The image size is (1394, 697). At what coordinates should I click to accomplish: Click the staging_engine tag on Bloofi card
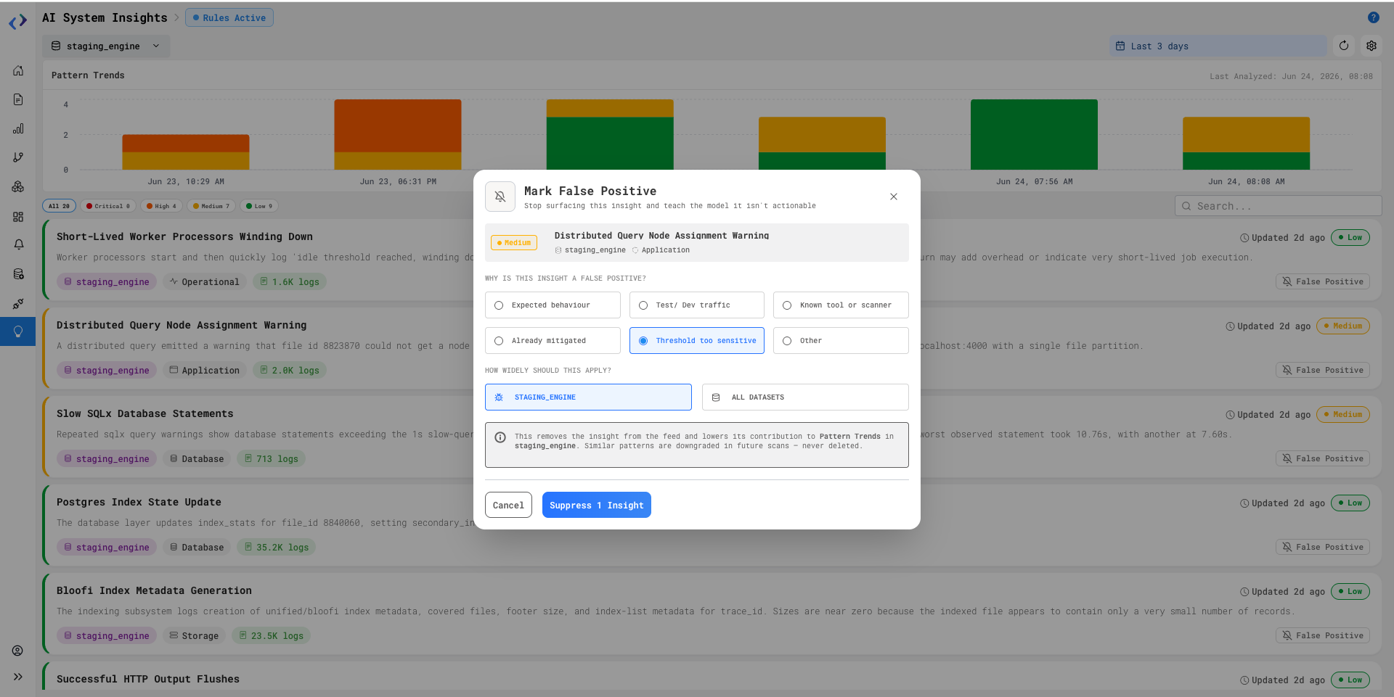pyautogui.click(x=107, y=635)
